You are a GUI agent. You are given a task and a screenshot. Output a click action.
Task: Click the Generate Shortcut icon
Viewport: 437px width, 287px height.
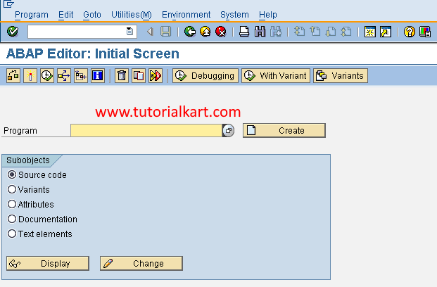(386, 32)
